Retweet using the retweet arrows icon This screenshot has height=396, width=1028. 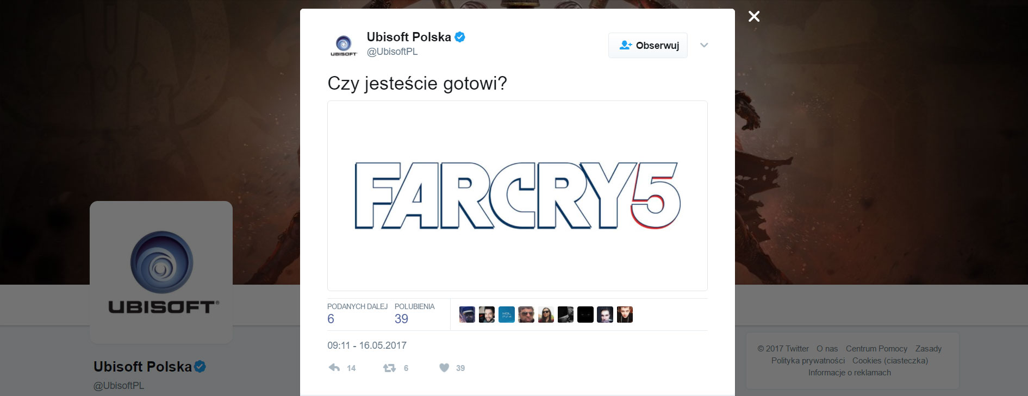pyautogui.click(x=389, y=368)
